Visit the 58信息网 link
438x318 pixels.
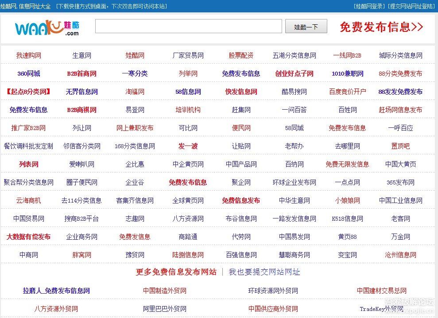point(188,92)
